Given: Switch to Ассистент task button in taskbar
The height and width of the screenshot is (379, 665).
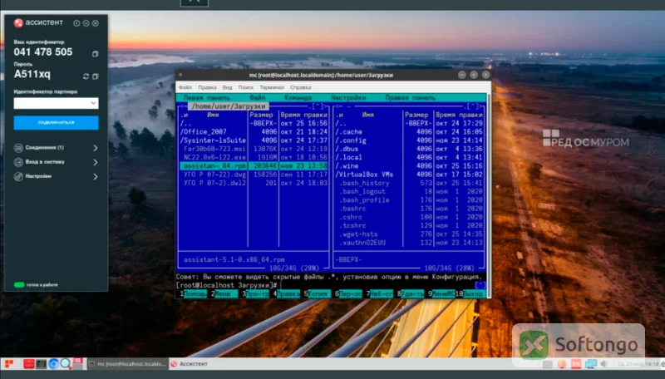Looking at the screenshot, I should [x=190, y=364].
